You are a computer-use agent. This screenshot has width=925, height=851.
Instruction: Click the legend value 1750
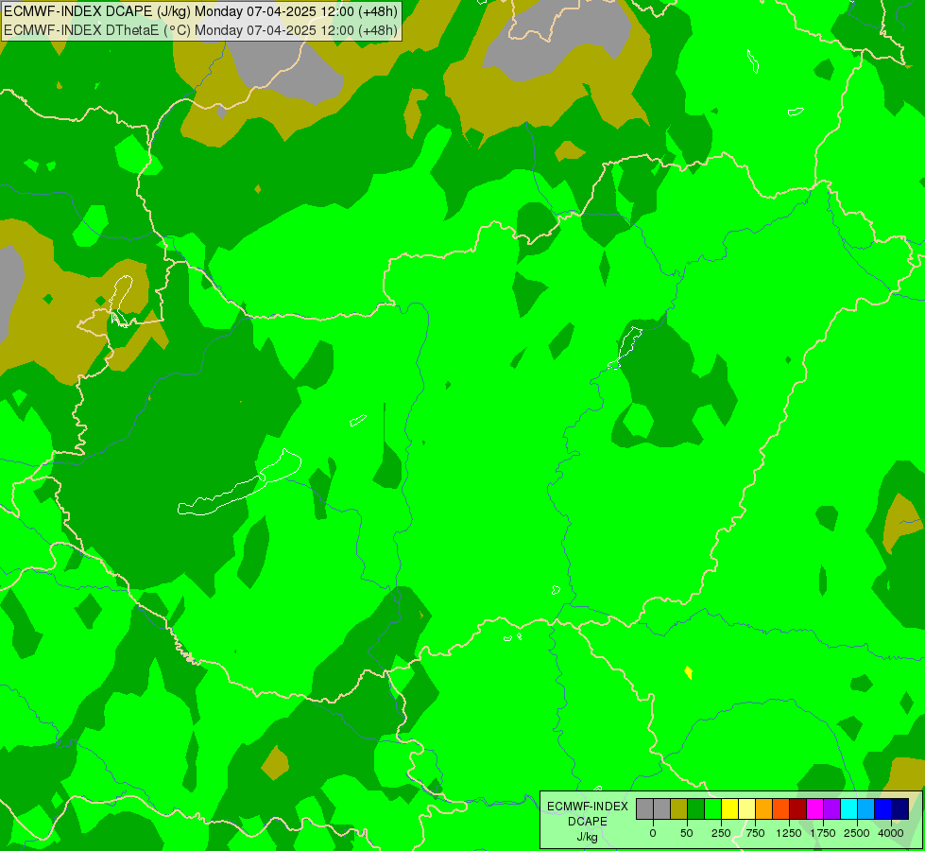[823, 833]
